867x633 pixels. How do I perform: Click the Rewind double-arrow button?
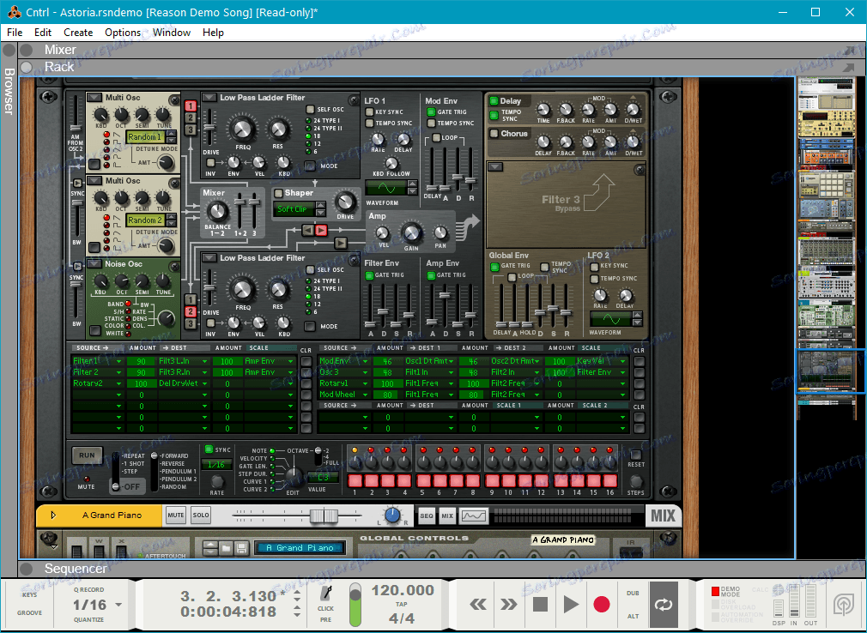coord(478,605)
